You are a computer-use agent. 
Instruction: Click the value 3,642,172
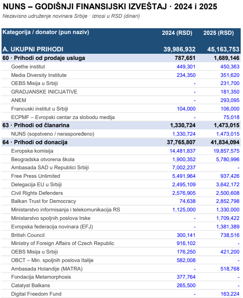point(228,185)
